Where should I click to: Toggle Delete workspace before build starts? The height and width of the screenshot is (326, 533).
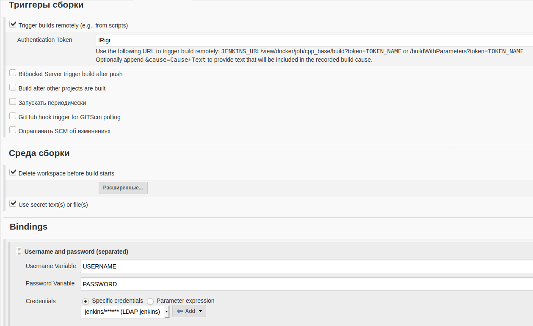[x=13, y=173]
